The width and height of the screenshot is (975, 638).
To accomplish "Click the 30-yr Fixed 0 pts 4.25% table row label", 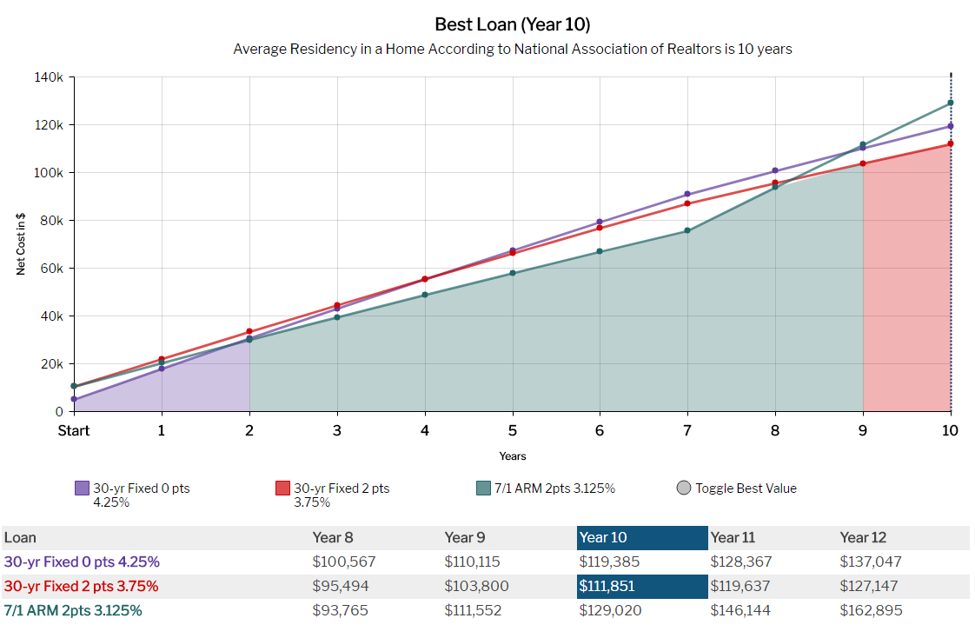I will click(x=82, y=562).
